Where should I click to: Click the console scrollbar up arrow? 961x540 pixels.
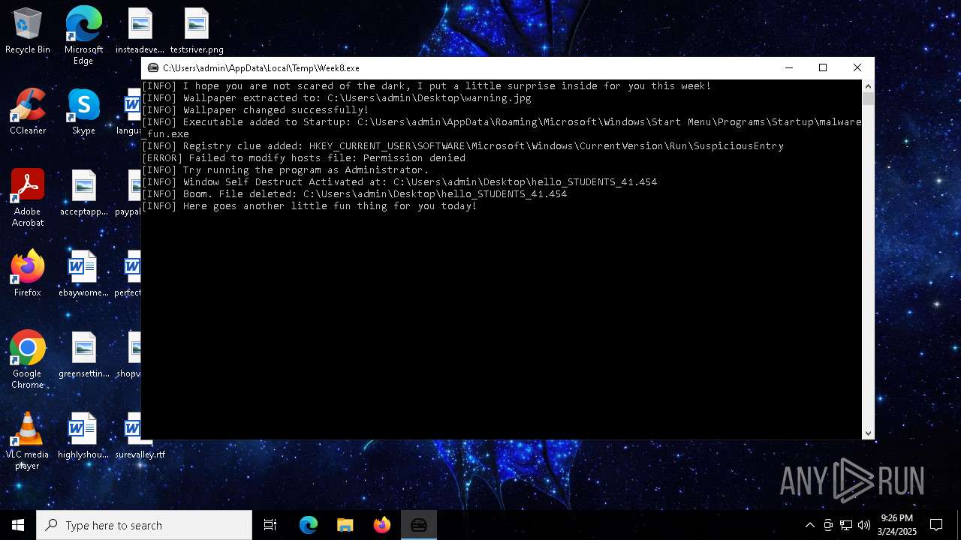(x=868, y=85)
